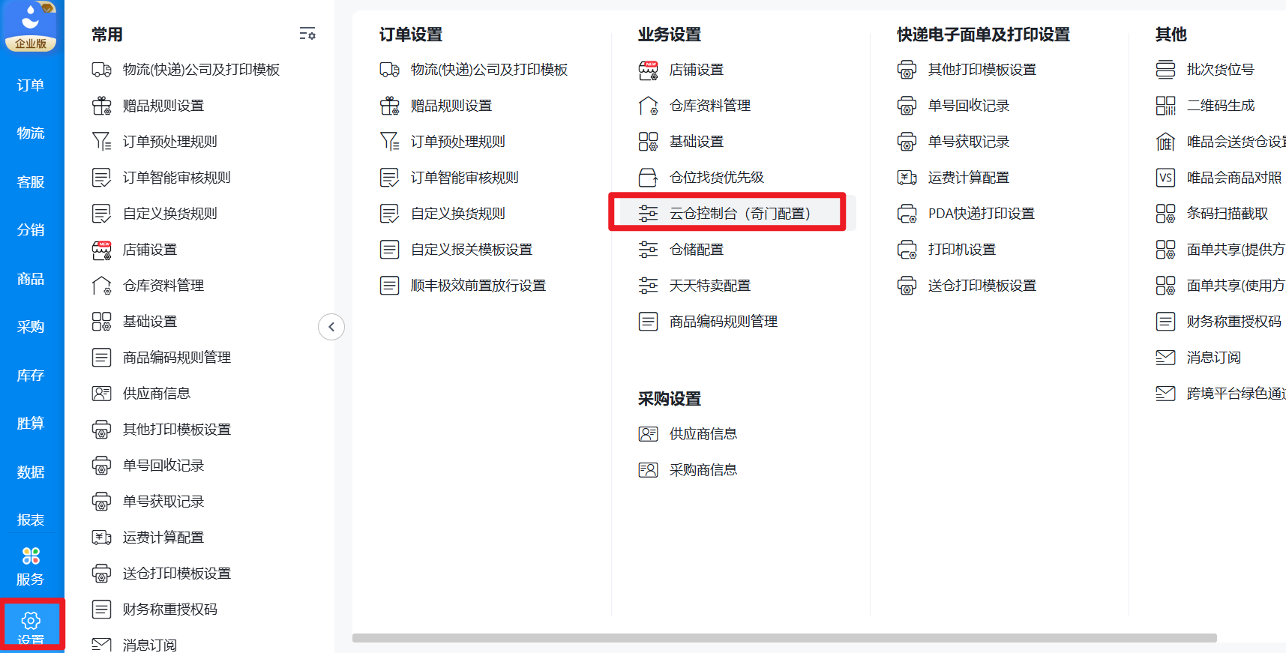The width and height of the screenshot is (1286, 653).
Task: Select 供应商信息 in the 常用 list
Action: 156,394
